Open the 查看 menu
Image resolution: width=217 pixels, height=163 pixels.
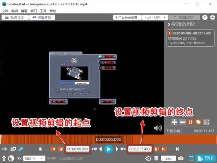[24, 11]
